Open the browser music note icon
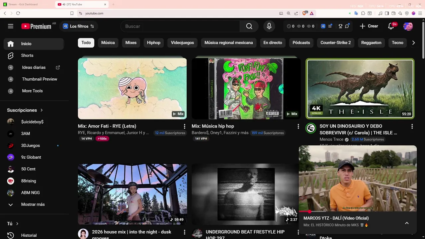425x239 pixels. 381,13
